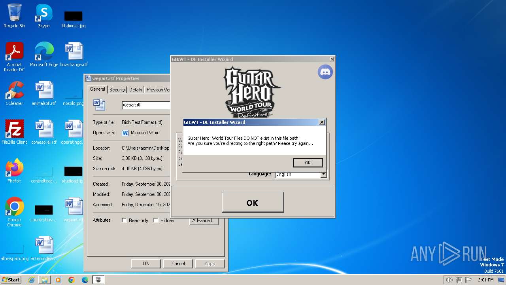506x285 pixels.
Task: Switch to the Details tab
Action: point(136,90)
